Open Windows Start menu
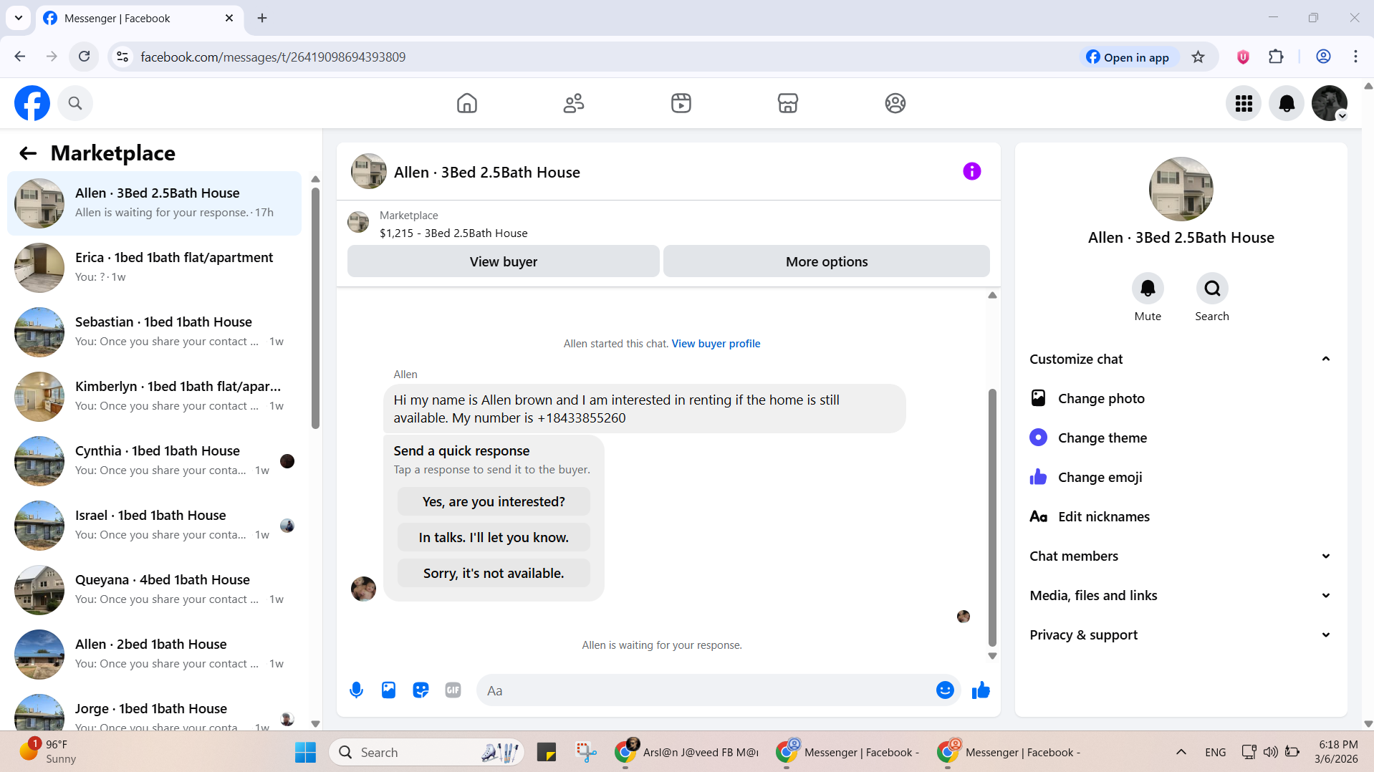 pos(305,753)
